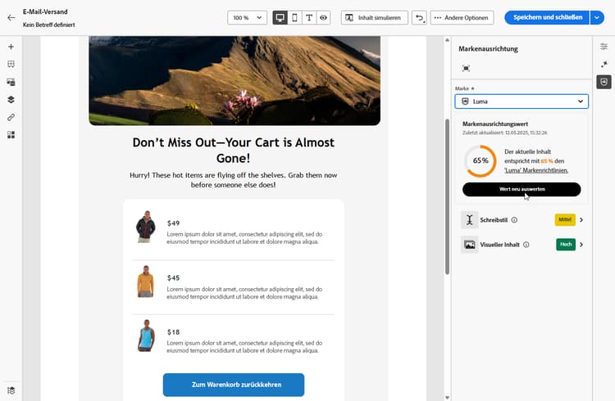Click the $49 price text
615x401 pixels.
click(173, 223)
